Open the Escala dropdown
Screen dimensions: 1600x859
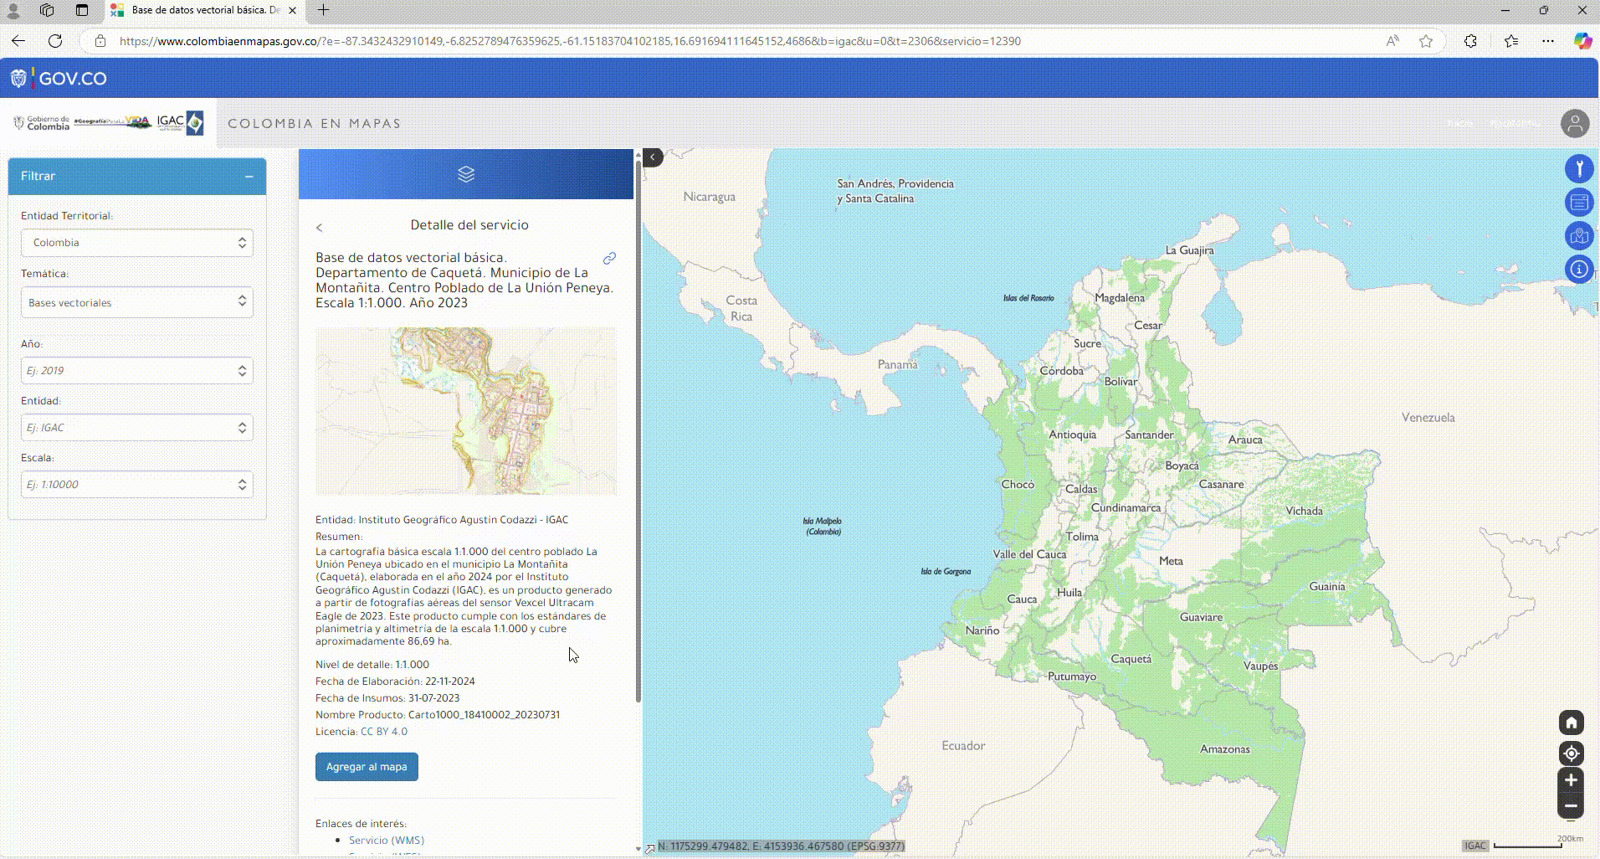137,485
